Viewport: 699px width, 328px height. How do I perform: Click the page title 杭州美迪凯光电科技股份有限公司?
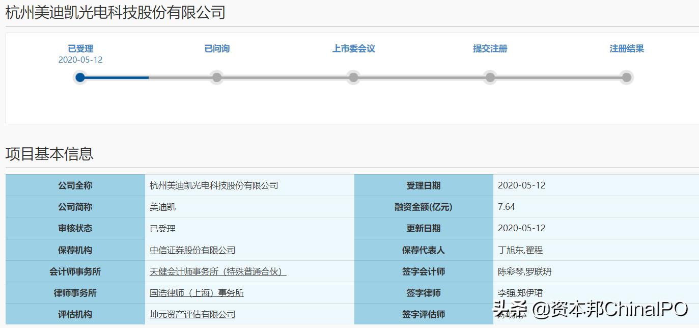pyautogui.click(x=115, y=12)
